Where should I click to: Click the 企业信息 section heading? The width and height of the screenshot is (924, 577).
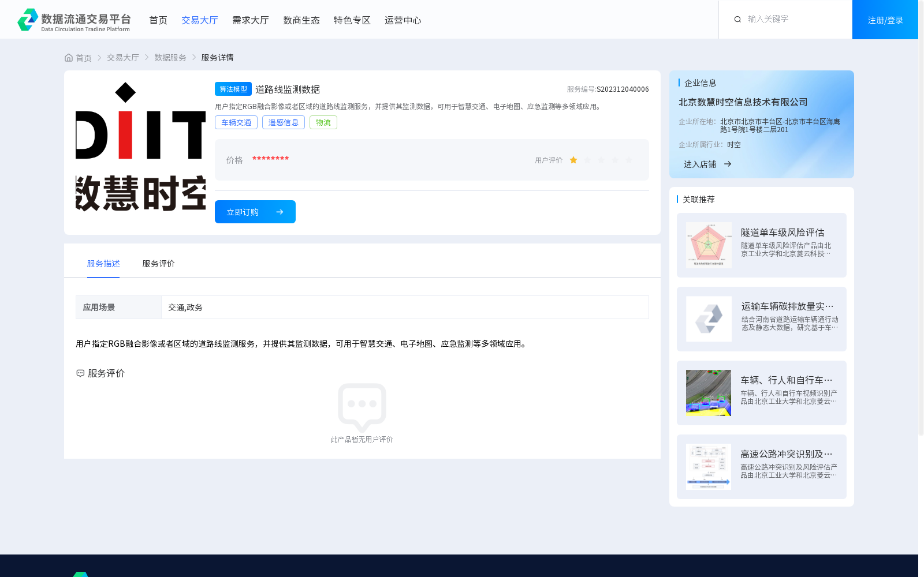(x=701, y=83)
